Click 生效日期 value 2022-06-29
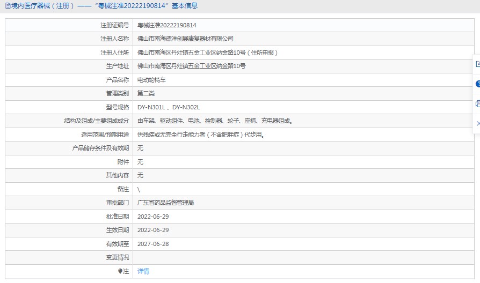Screen dimensions: 480x283 tap(153, 230)
